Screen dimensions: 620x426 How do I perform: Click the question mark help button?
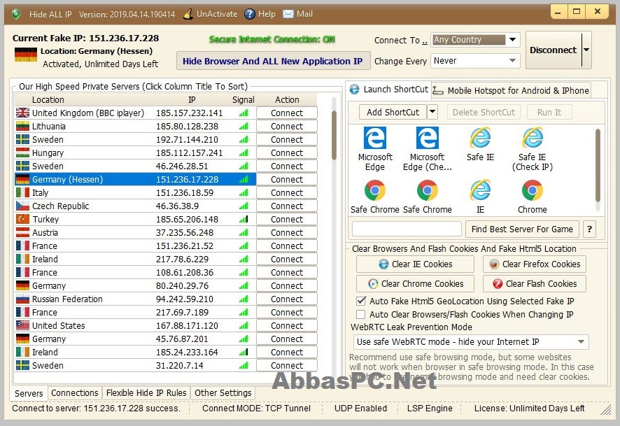pos(589,229)
